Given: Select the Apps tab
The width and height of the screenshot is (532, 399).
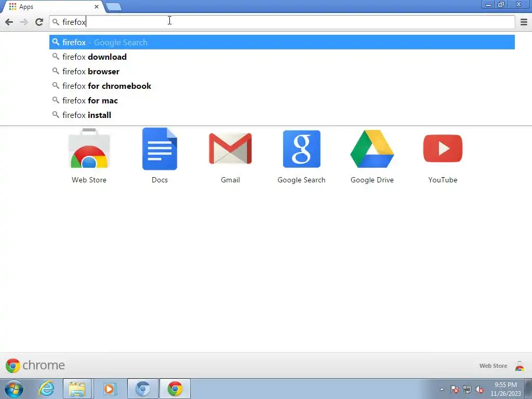Looking at the screenshot, I should coord(52,7).
